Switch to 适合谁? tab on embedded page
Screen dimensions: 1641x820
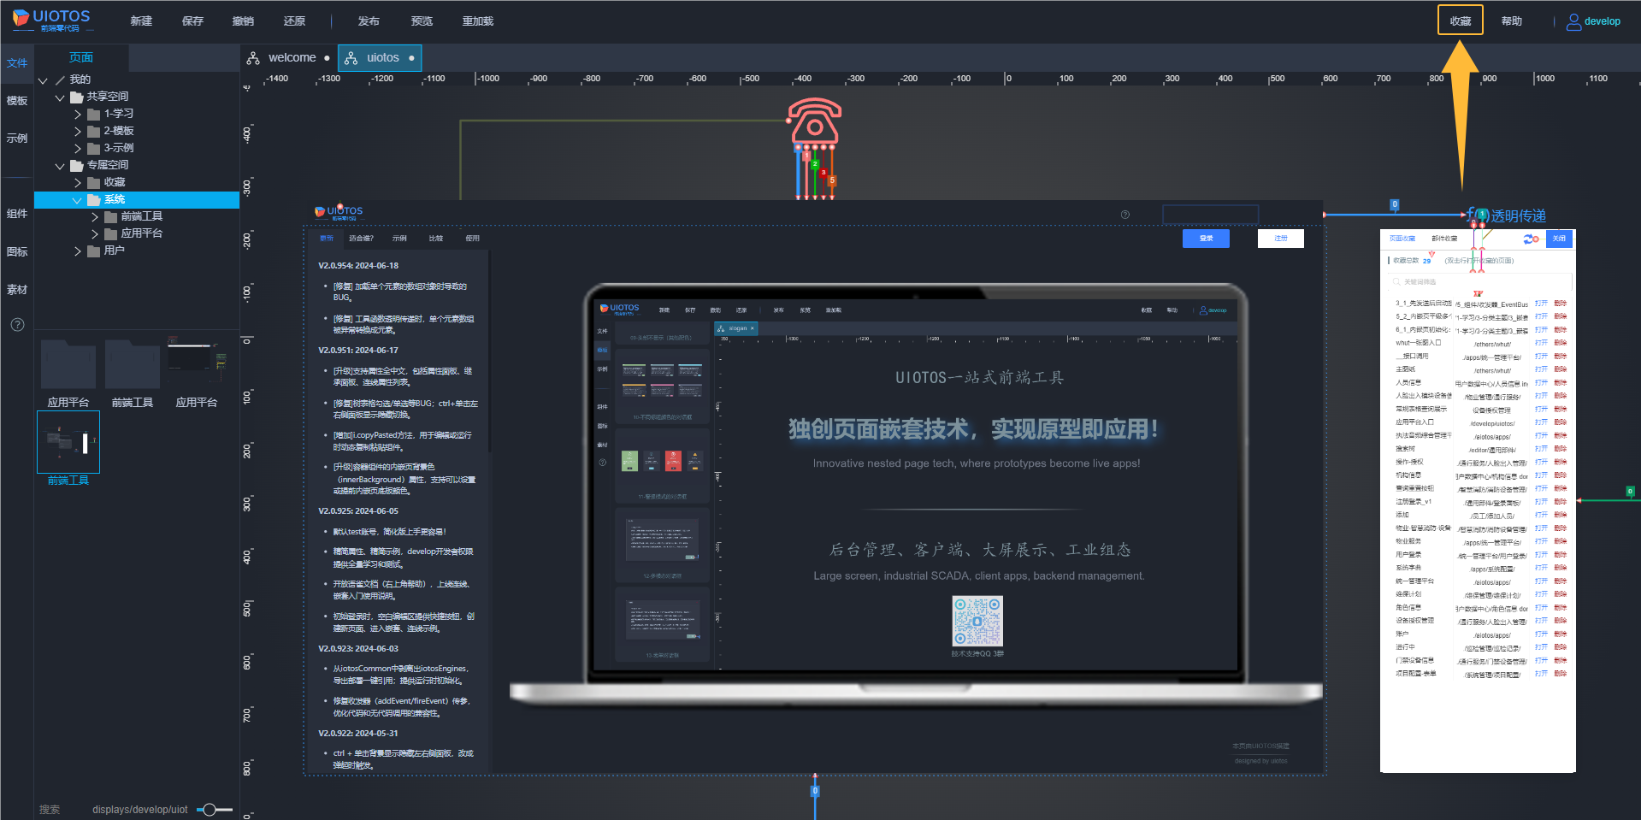pos(361,239)
